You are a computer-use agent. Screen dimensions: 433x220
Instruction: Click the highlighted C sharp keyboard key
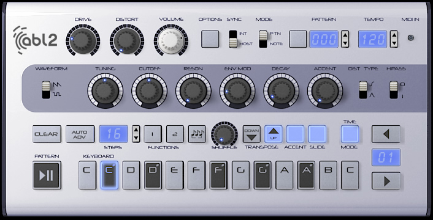pos(109,175)
